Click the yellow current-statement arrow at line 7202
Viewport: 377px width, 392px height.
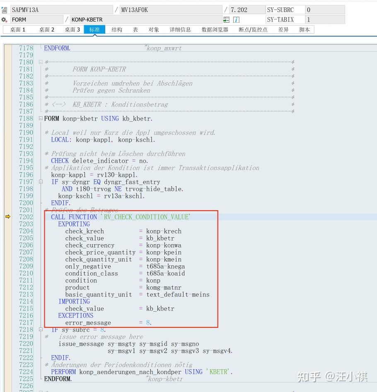(x=7, y=216)
